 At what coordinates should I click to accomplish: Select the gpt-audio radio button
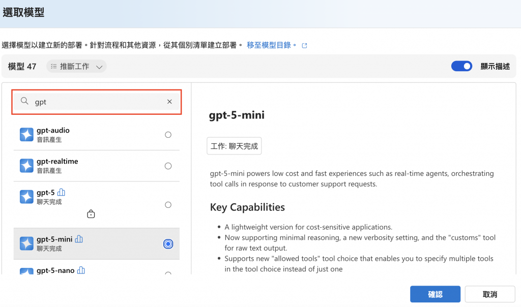coord(168,135)
